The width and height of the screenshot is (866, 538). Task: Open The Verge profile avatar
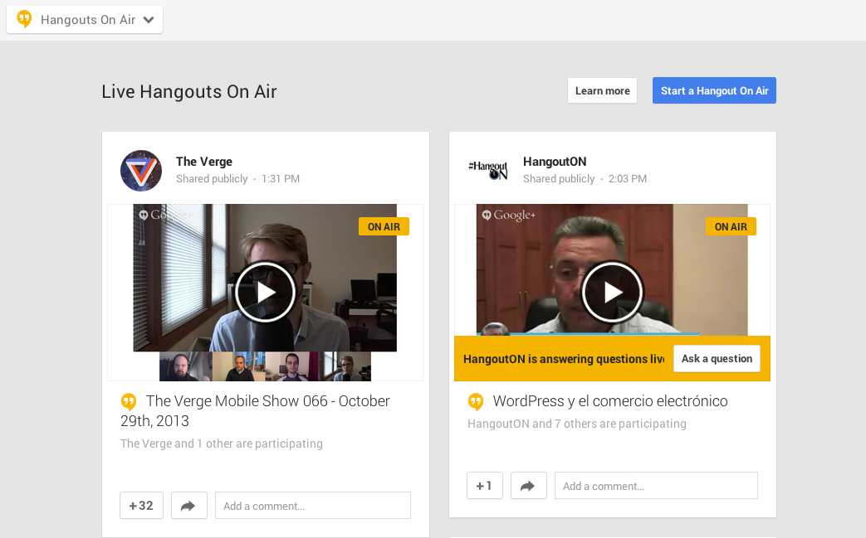click(141, 170)
